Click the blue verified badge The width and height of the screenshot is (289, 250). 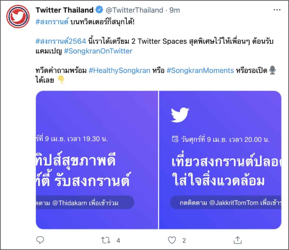click(x=99, y=10)
